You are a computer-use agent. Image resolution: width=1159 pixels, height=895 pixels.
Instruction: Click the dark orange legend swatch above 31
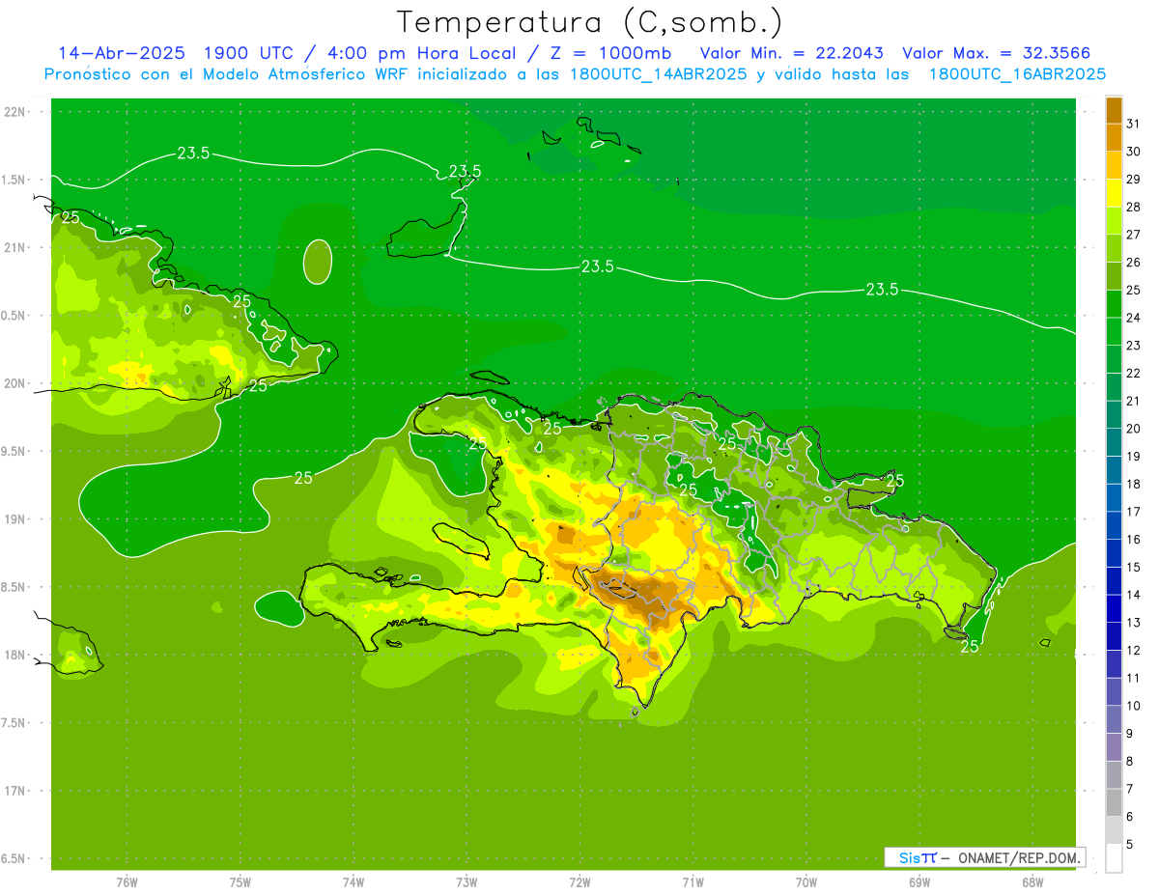1114,110
